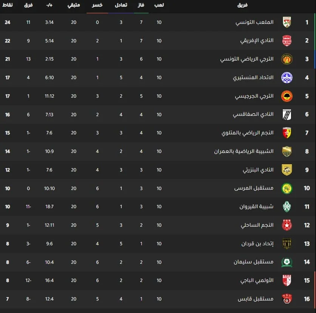
Task: Click the الملعب التونسي team logo
Action: coord(287,22)
